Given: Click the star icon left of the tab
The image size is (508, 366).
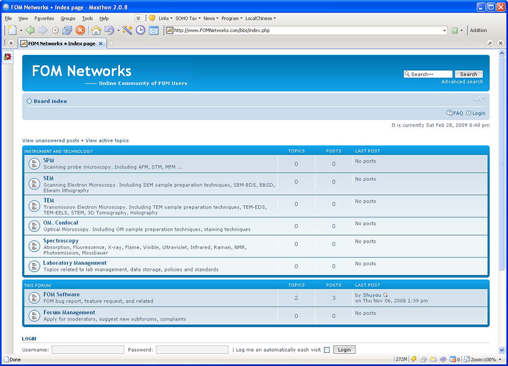Looking at the screenshot, I should tap(11, 43).
